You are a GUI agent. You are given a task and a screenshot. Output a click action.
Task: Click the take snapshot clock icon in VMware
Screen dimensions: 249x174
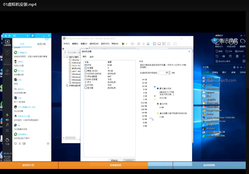pyautogui.click(x=139, y=44)
